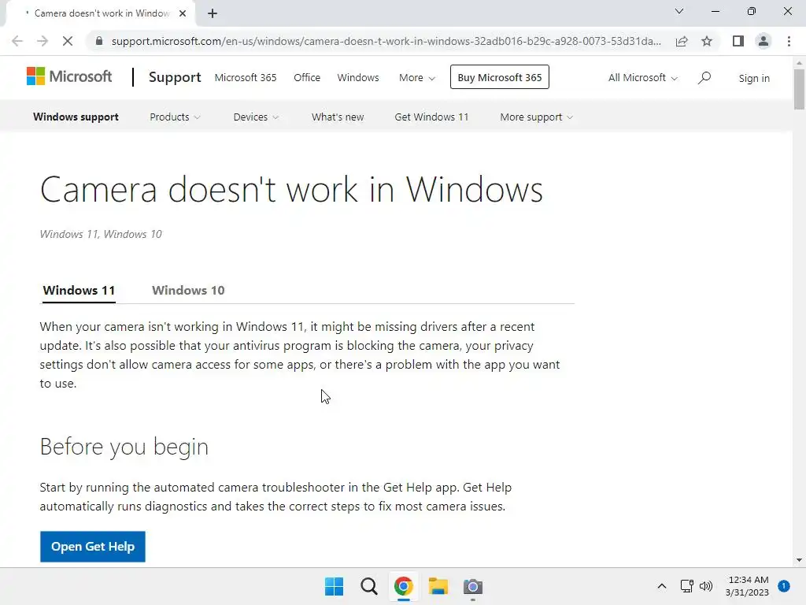806x605 pixels.
Task: Open the browser side panel
Action: click(738, 41)
